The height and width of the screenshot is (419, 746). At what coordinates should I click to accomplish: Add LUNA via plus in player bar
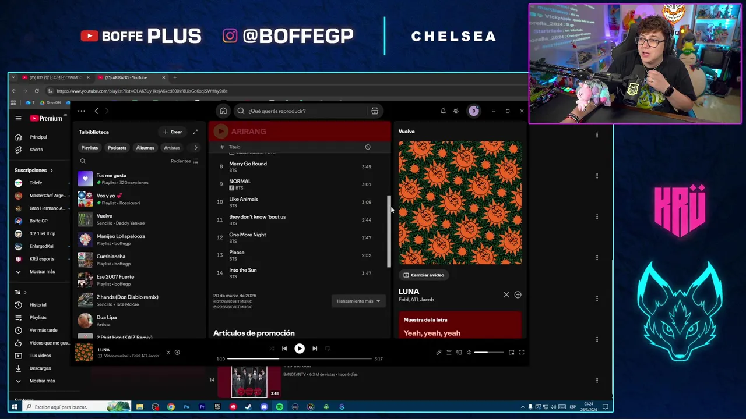coord(177,352)
